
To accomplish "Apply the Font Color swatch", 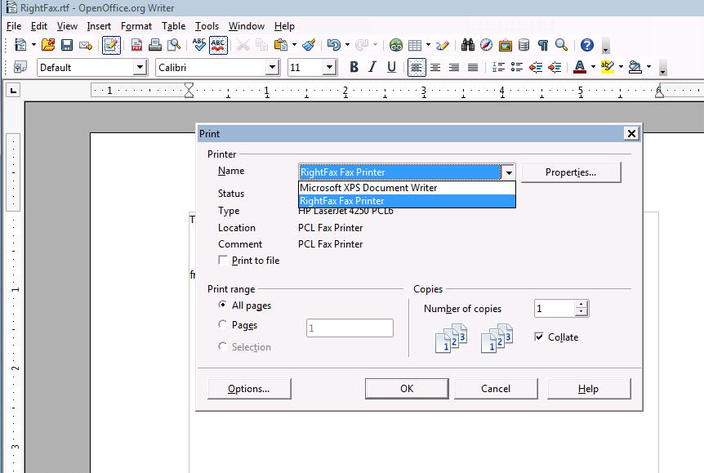I will pyautogui.click(x=580, y=67).
